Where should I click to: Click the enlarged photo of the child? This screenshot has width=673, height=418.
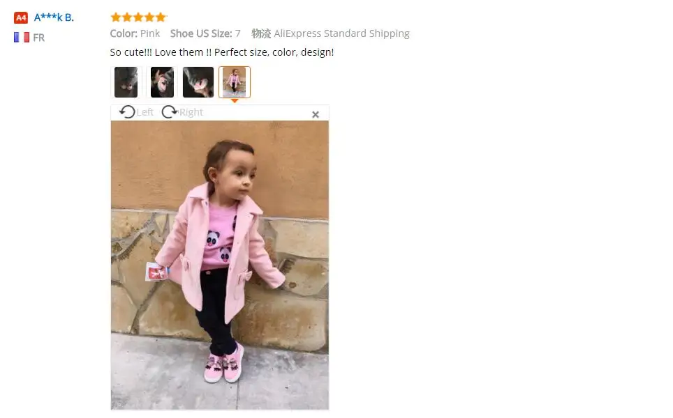pyautogui.click(x=220, y=265)
